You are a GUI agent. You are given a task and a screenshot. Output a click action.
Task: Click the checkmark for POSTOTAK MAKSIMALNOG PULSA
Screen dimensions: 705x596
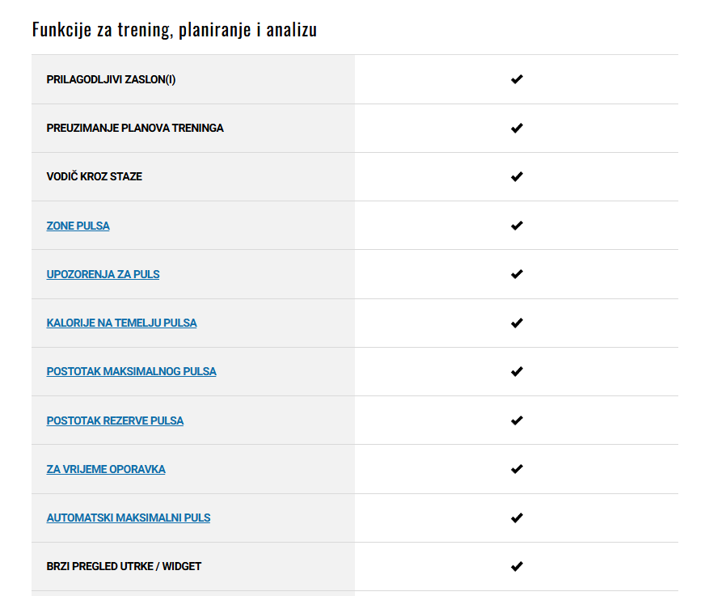click(x=517, y=371)
